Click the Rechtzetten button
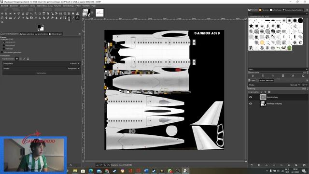The height and width of the screenshot is (174, 309). (x=42, y=73)
